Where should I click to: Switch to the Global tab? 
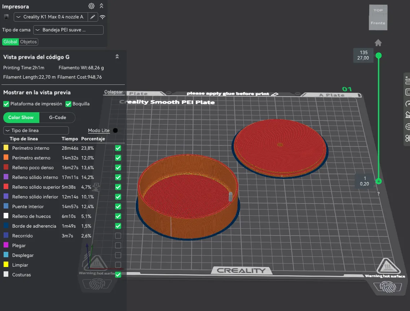pyautogui.click(x=10, y=41)
